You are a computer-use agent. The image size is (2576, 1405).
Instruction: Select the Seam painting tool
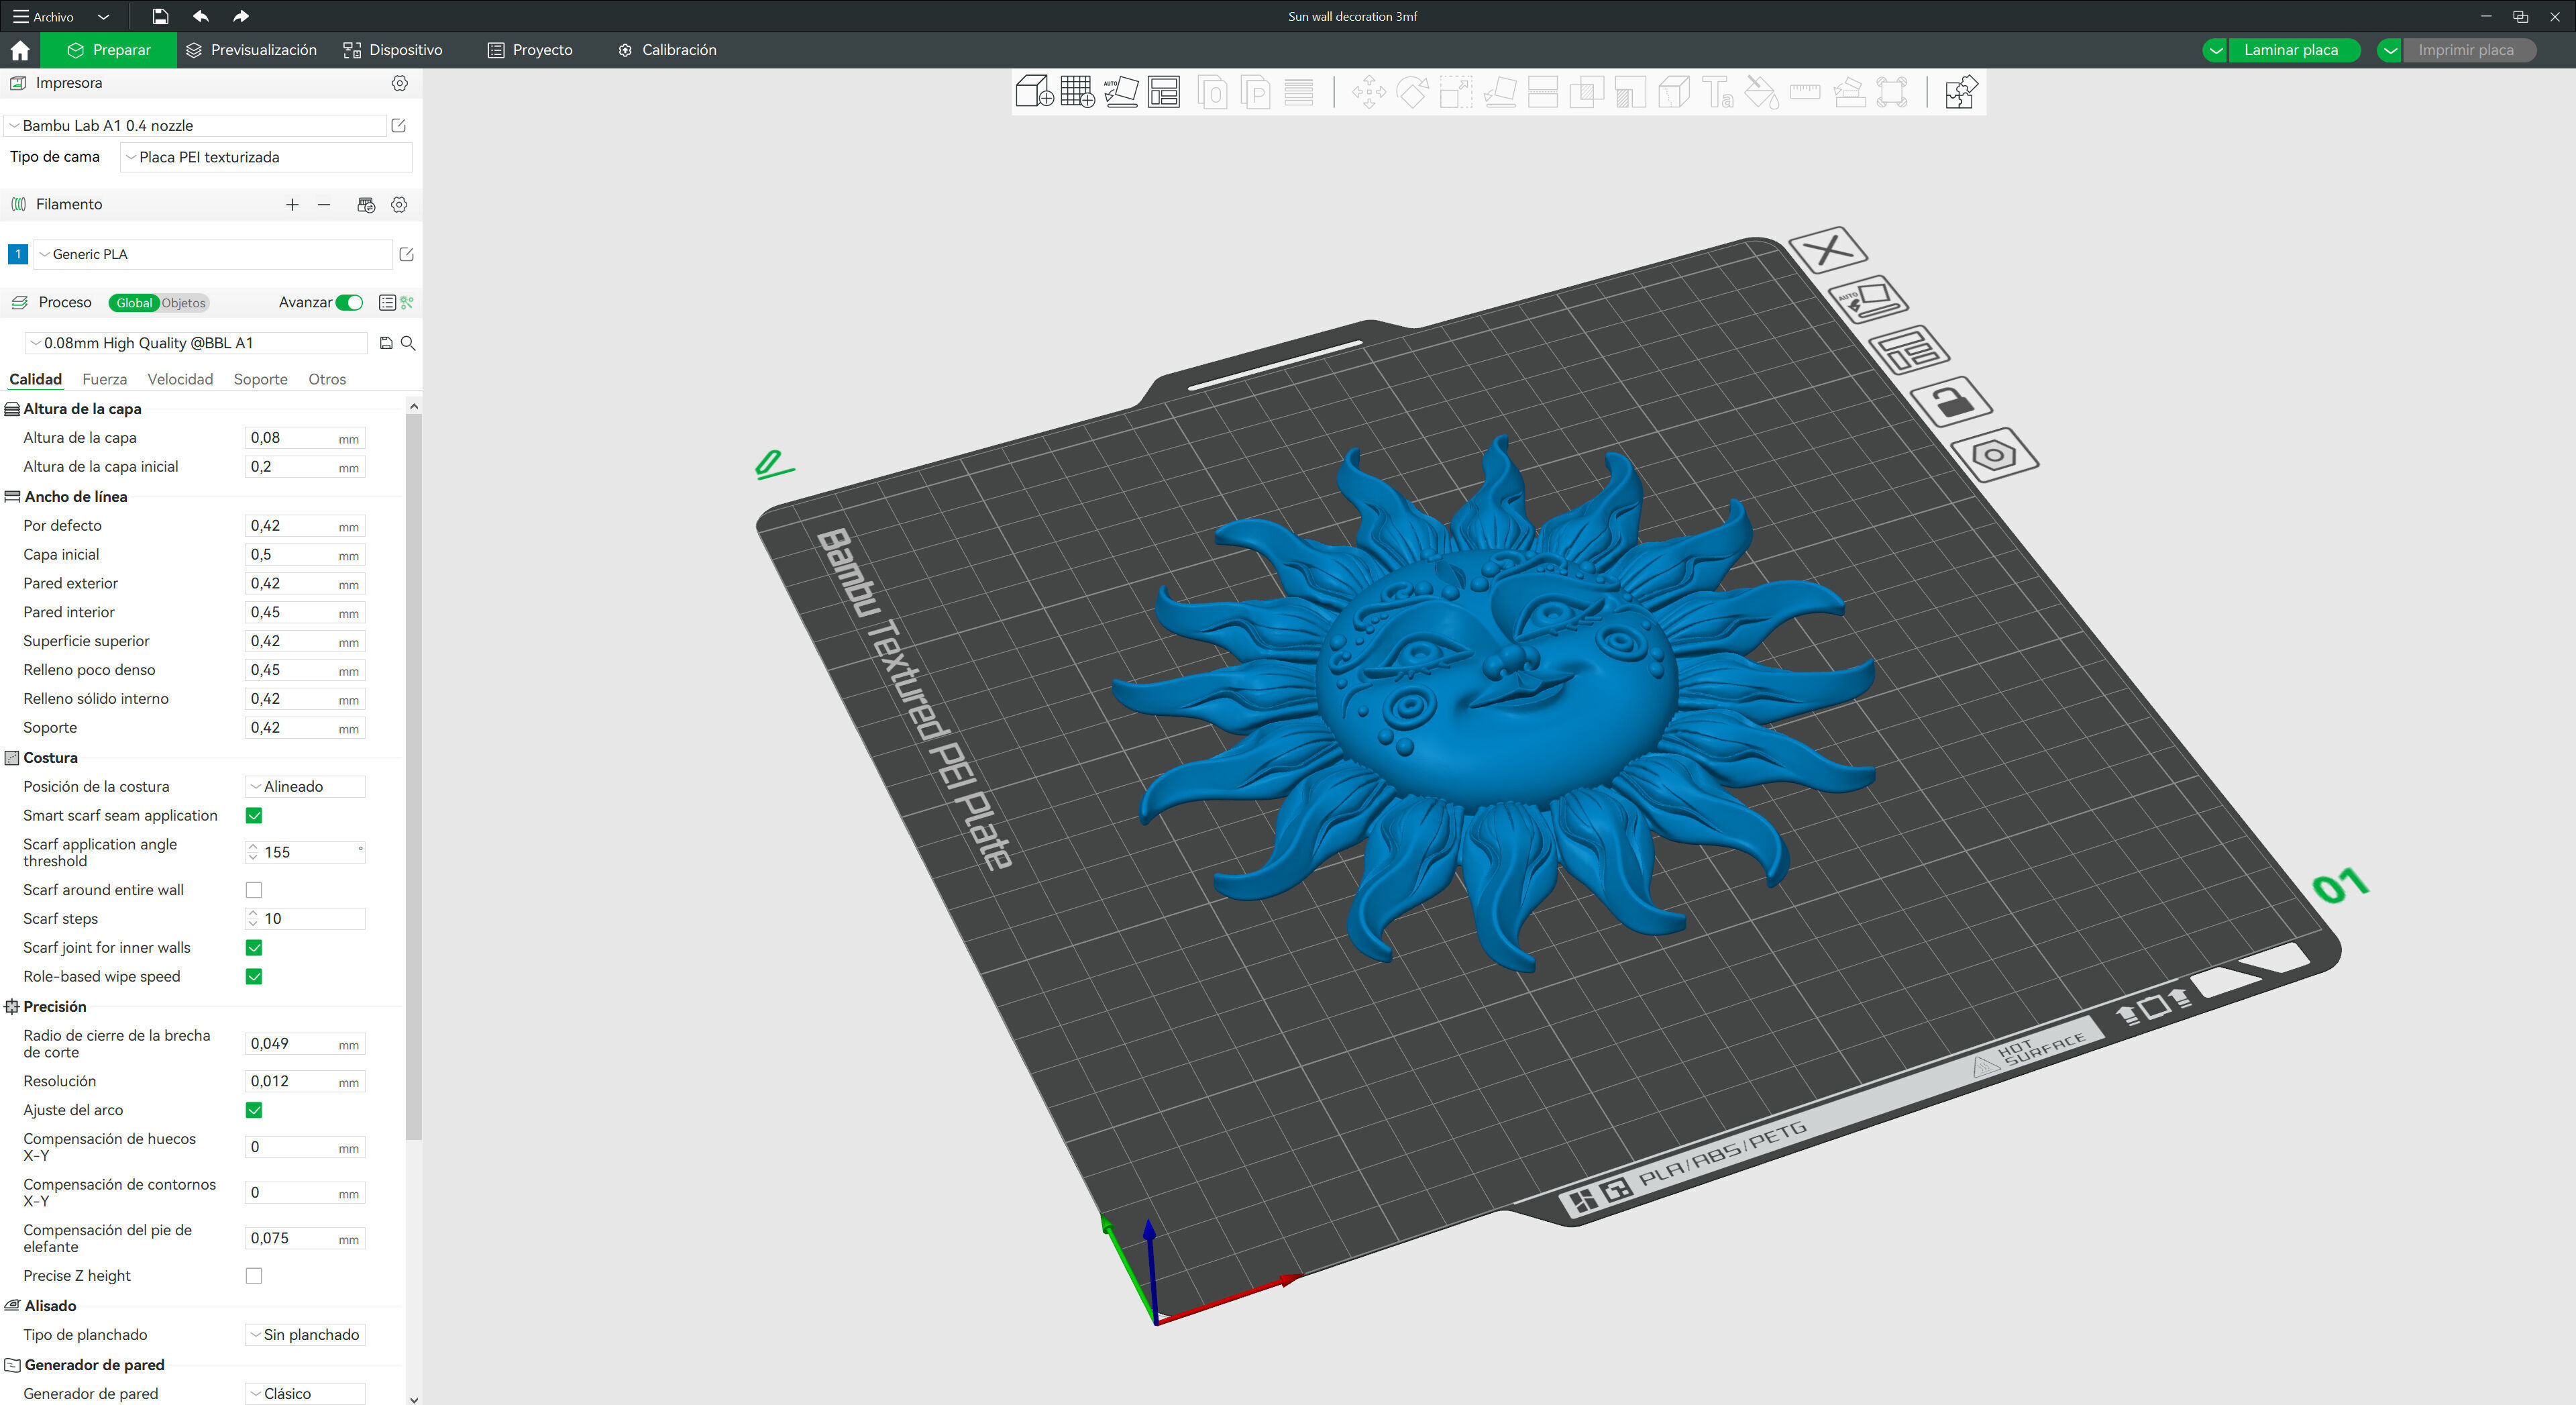point(1674,93)
